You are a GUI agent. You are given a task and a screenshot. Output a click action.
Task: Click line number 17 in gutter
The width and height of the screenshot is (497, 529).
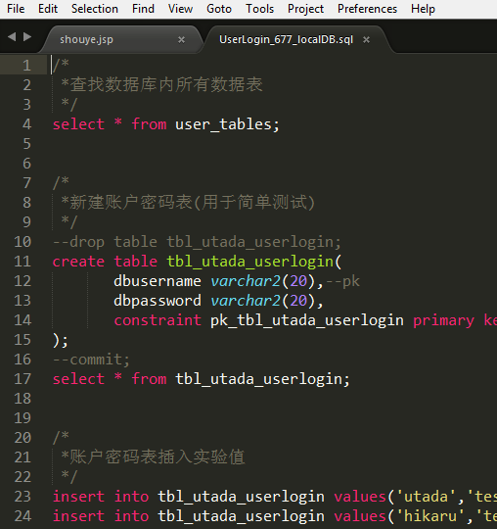click(23, 379)
